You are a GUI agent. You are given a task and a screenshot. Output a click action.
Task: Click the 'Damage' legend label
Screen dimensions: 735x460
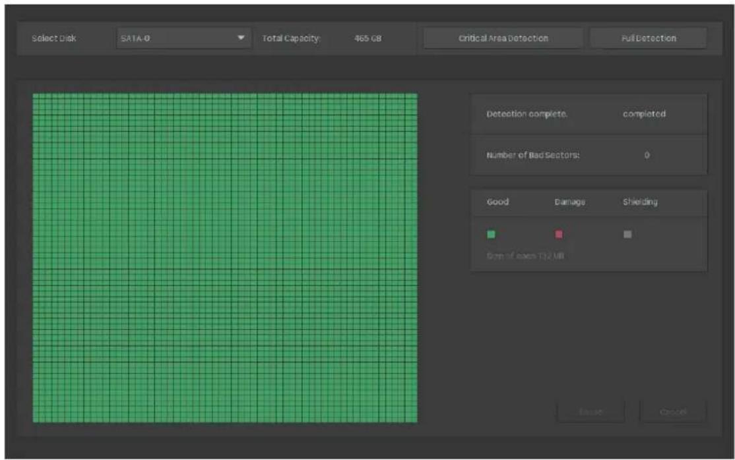click(x=569, y=202)
